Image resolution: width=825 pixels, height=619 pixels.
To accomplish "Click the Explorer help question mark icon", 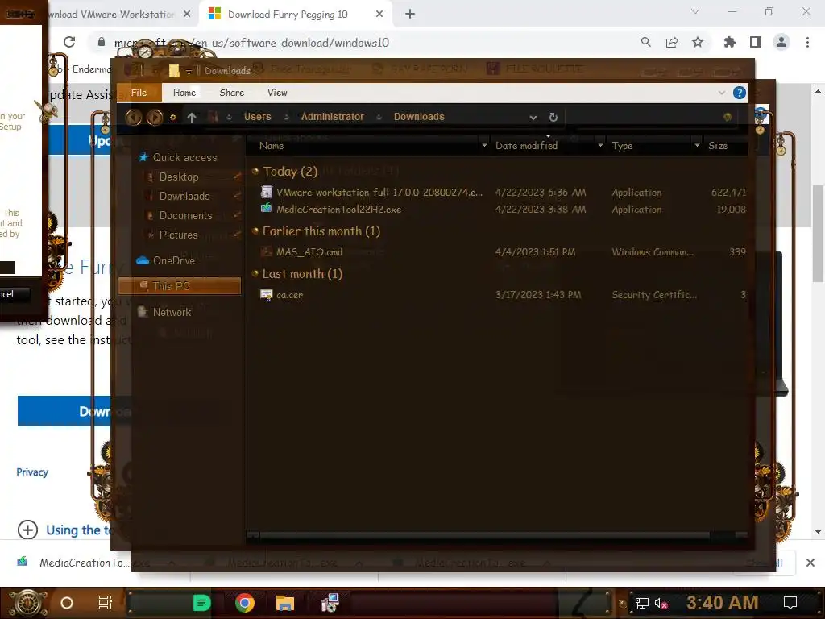I will point(740,93).
